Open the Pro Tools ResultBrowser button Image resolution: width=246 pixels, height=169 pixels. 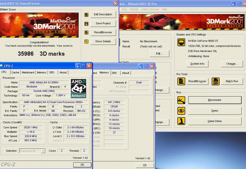click(197, 81)
